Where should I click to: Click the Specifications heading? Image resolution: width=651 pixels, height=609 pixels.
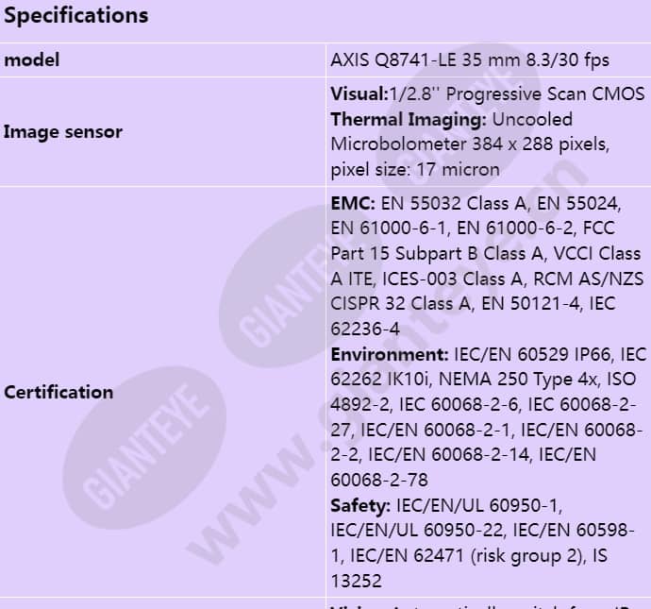[x=76, y=16]
